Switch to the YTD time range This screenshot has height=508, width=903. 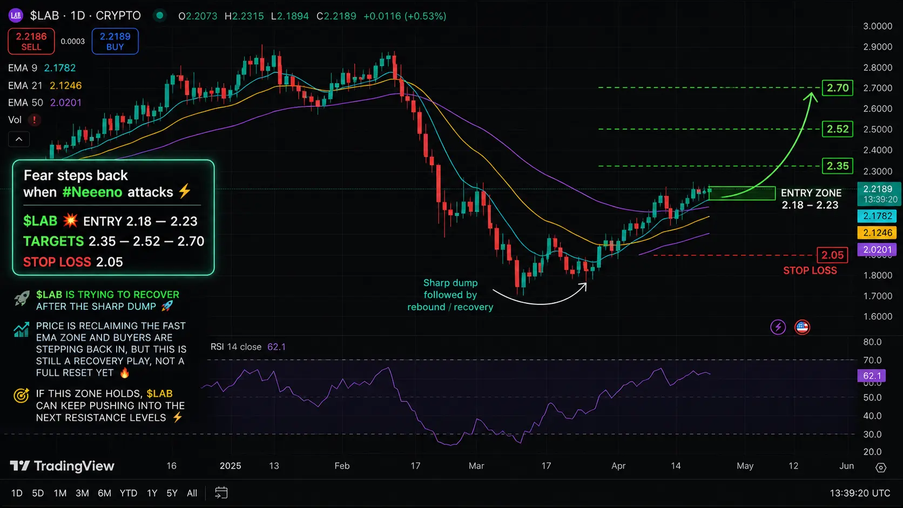click(x=128, y=493)
